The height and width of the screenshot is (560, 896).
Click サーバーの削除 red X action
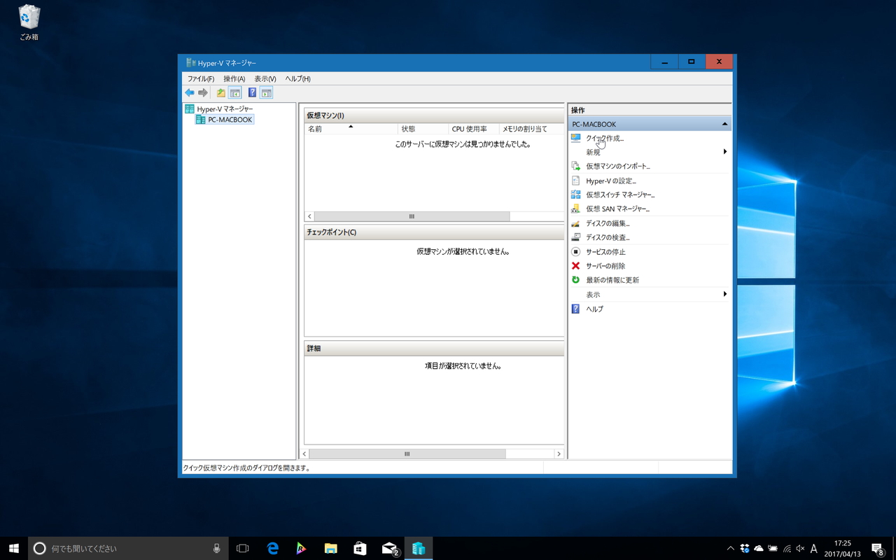pyautogui.click(x=605, y=266)
